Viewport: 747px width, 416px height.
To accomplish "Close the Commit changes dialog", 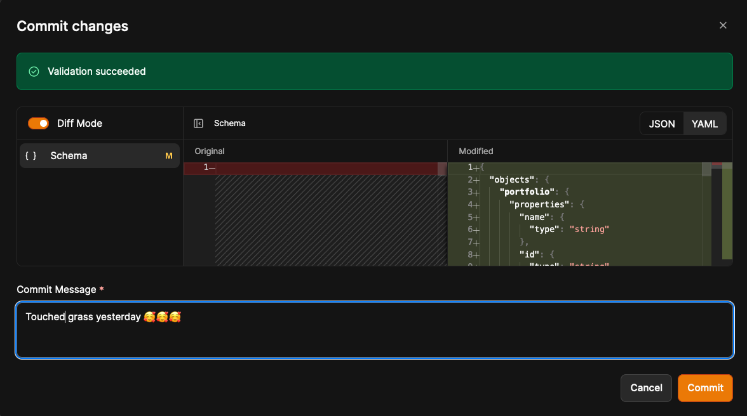I will [723, 25].
